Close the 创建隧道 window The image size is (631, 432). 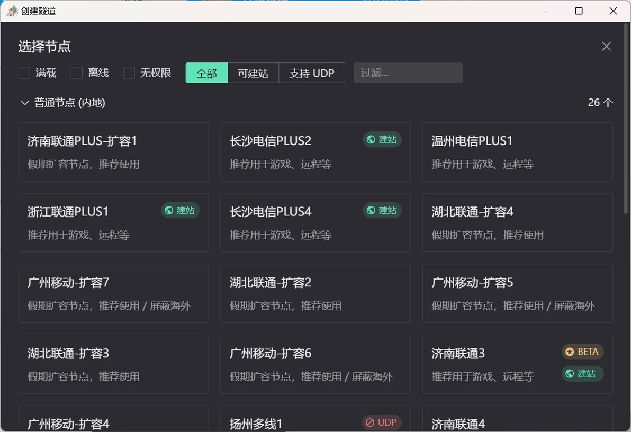pos(613,11)
